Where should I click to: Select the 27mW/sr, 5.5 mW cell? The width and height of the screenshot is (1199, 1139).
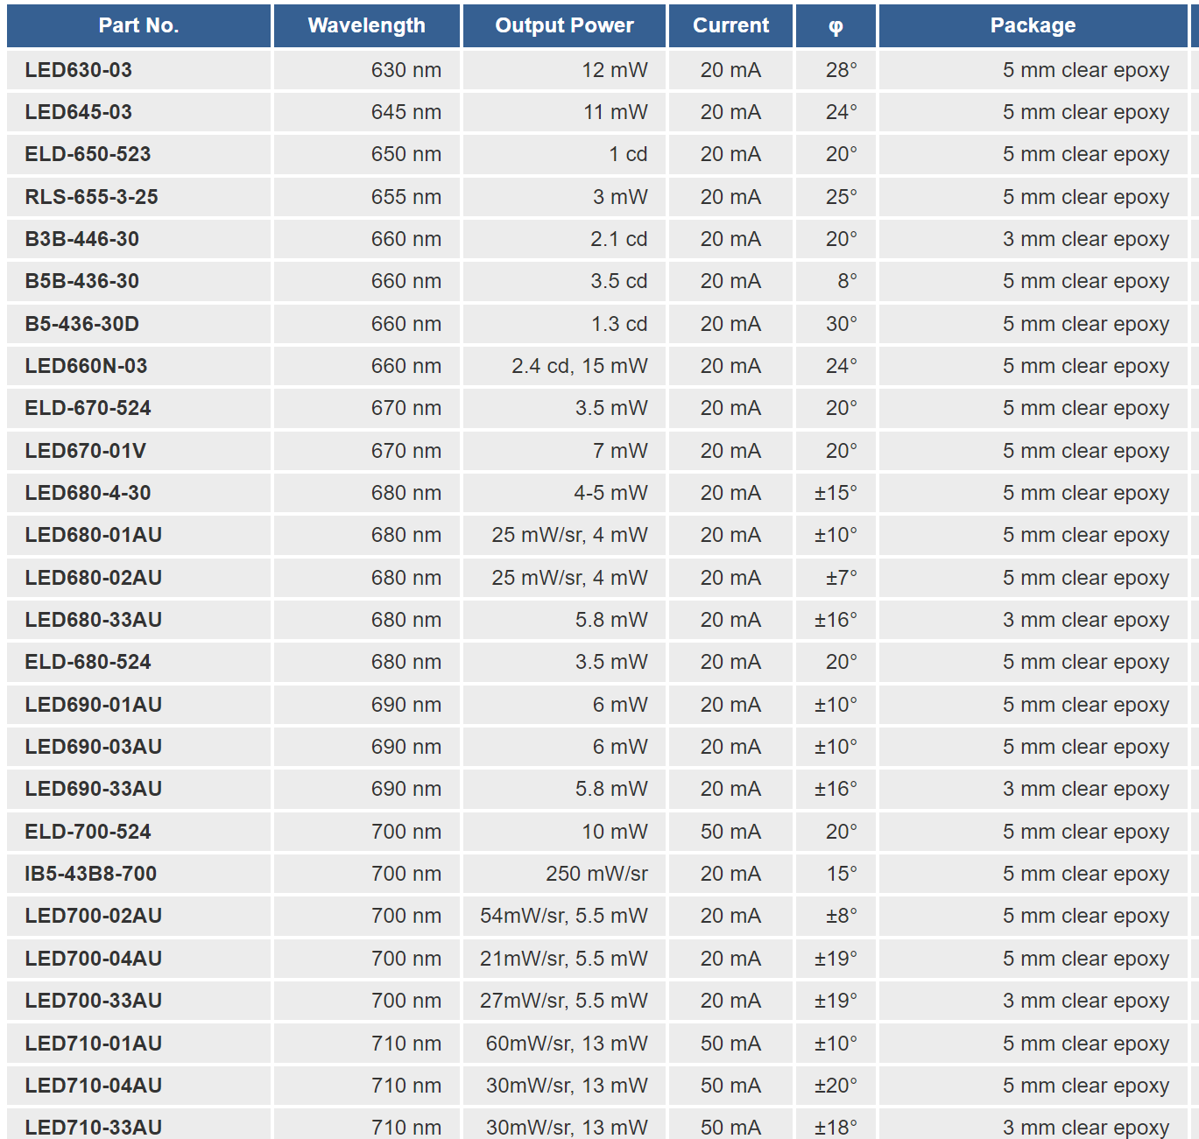click(564, 1001)
